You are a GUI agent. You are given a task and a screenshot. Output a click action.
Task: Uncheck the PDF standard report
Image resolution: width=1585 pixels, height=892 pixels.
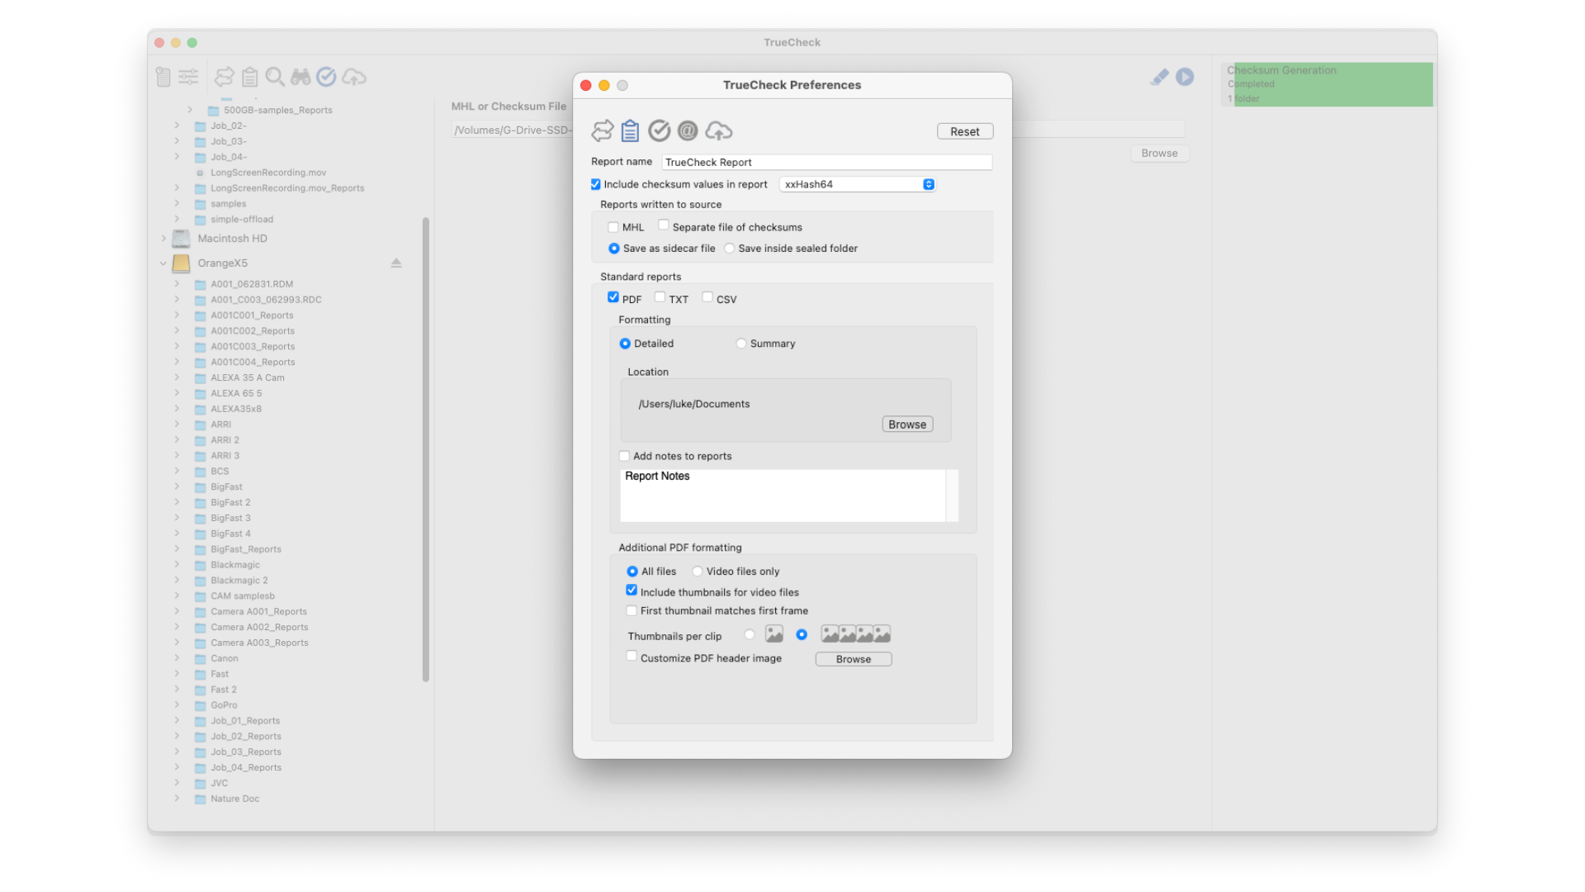pyautogui.click(x=613, y=297)
